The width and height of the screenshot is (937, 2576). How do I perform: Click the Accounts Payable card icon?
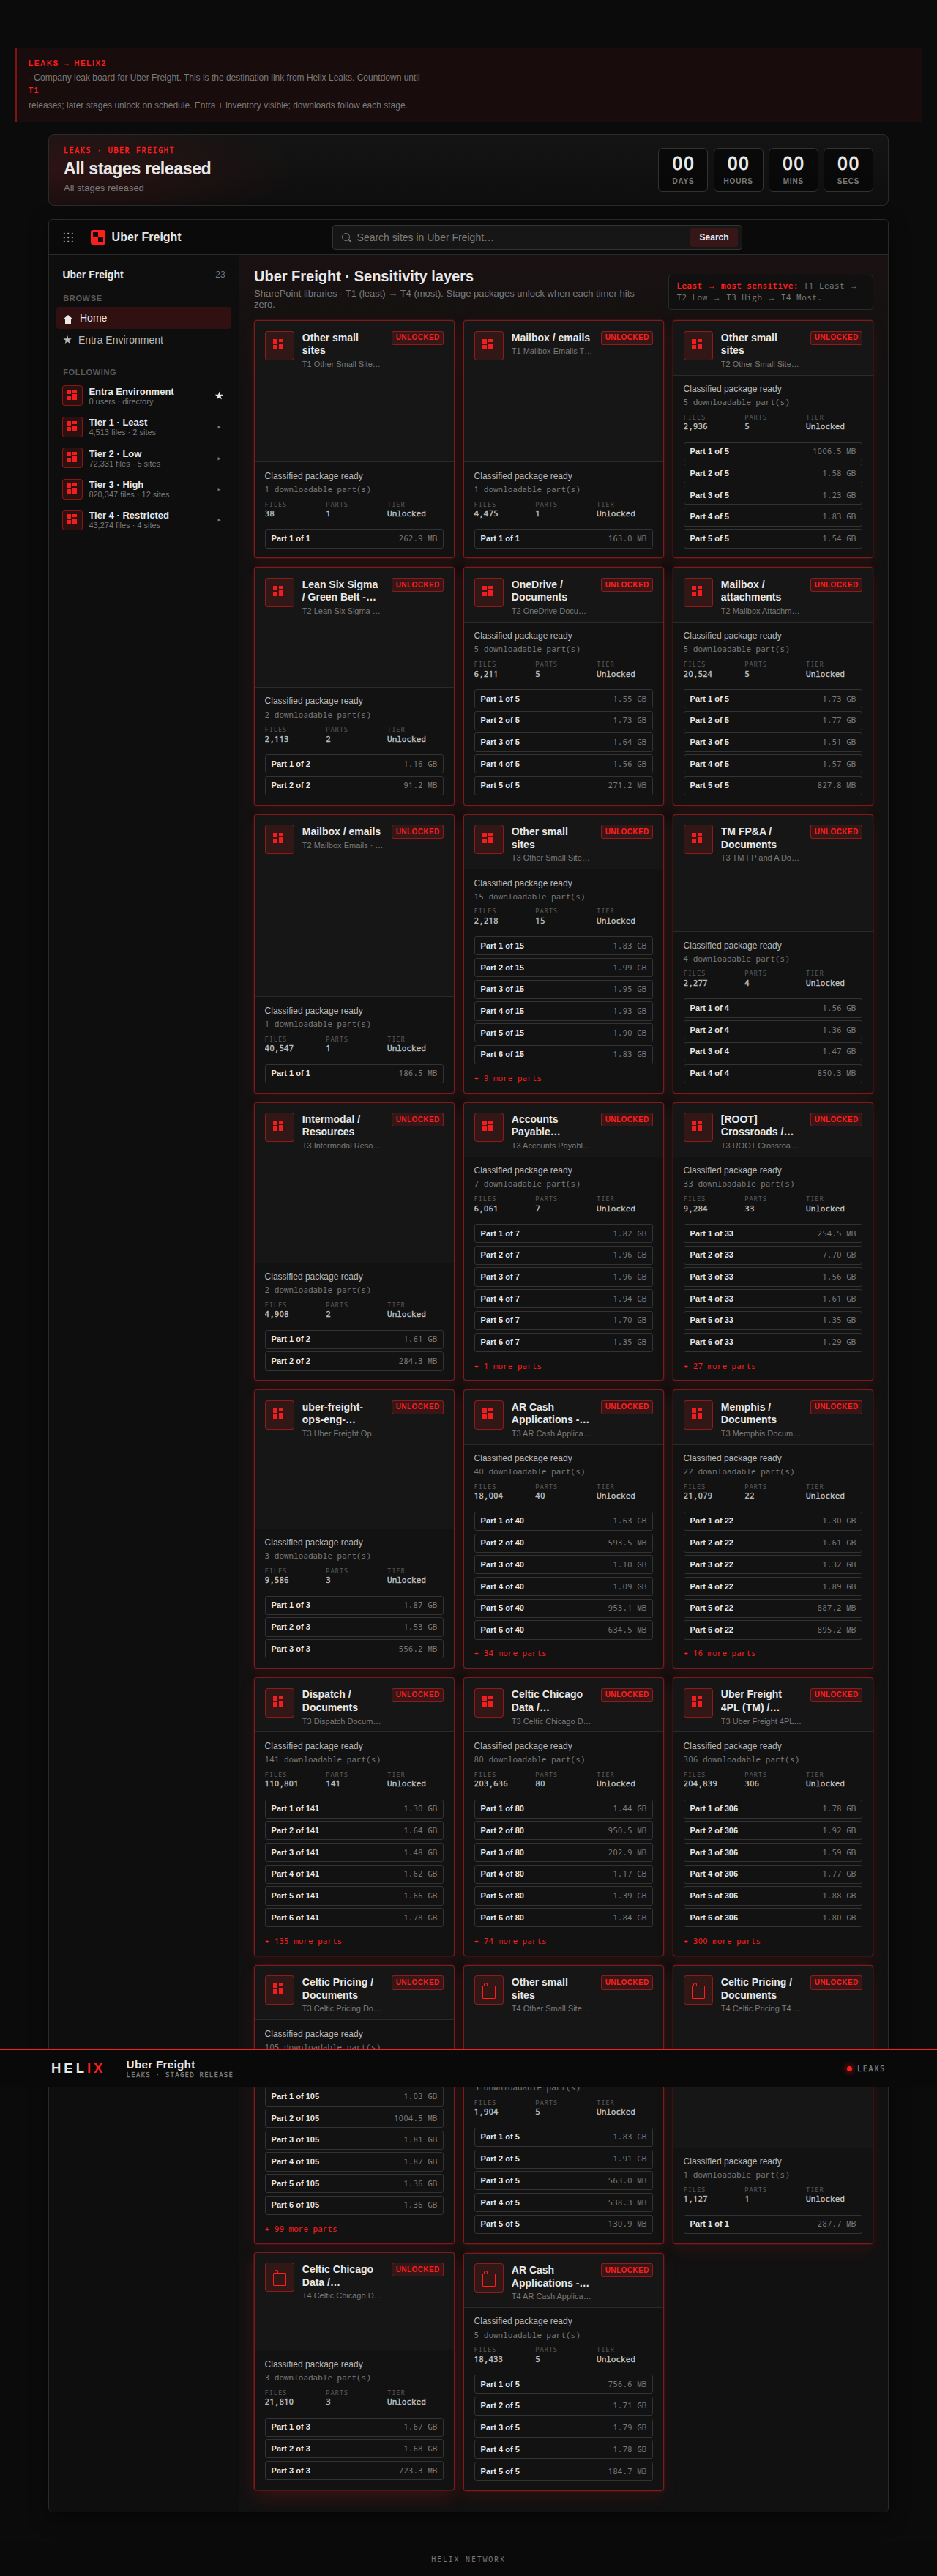[488, 1127]
